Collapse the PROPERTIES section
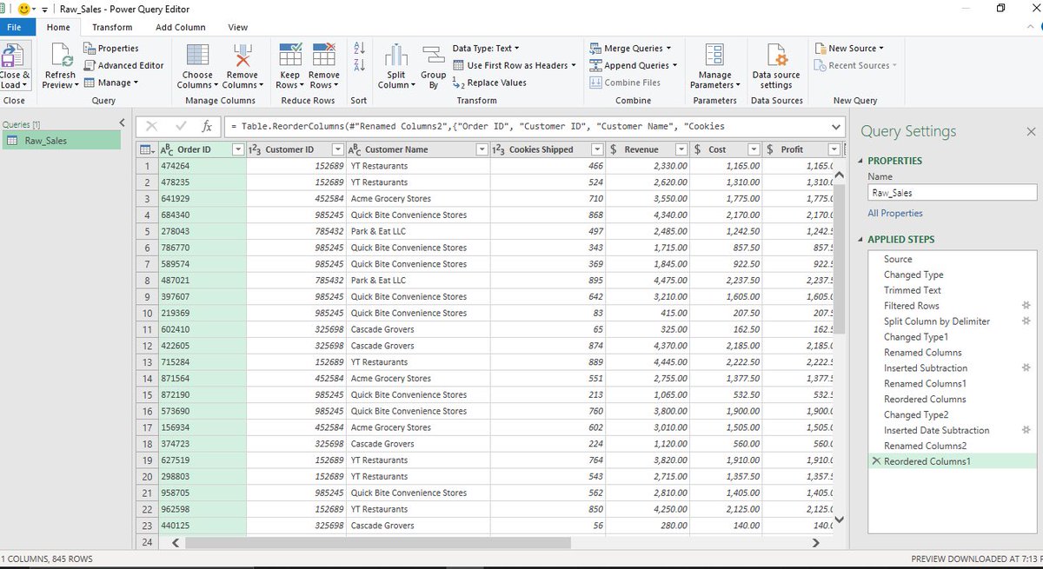This screenshot has width=1043, height=569. tap(861, 161)
